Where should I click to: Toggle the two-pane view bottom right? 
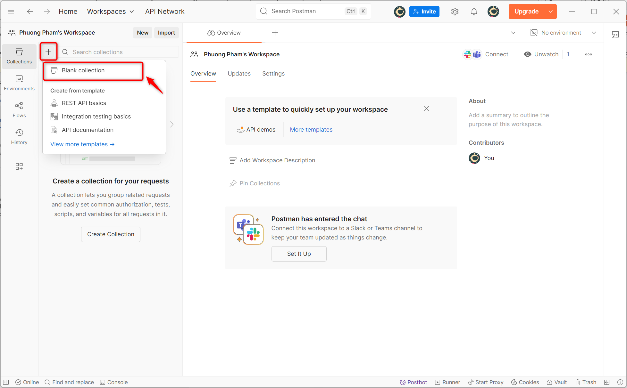[x=607, y=382]
